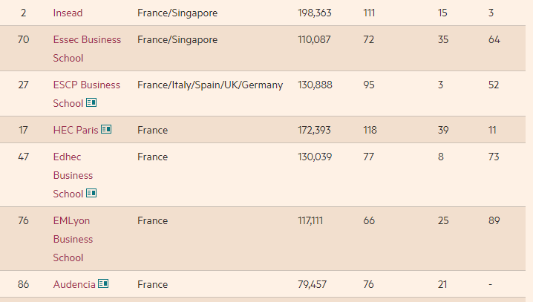The height and width of the screenshot is (302, 533).
Task: Open the Edhec Business School link
Action: click(x=73, y=175)
